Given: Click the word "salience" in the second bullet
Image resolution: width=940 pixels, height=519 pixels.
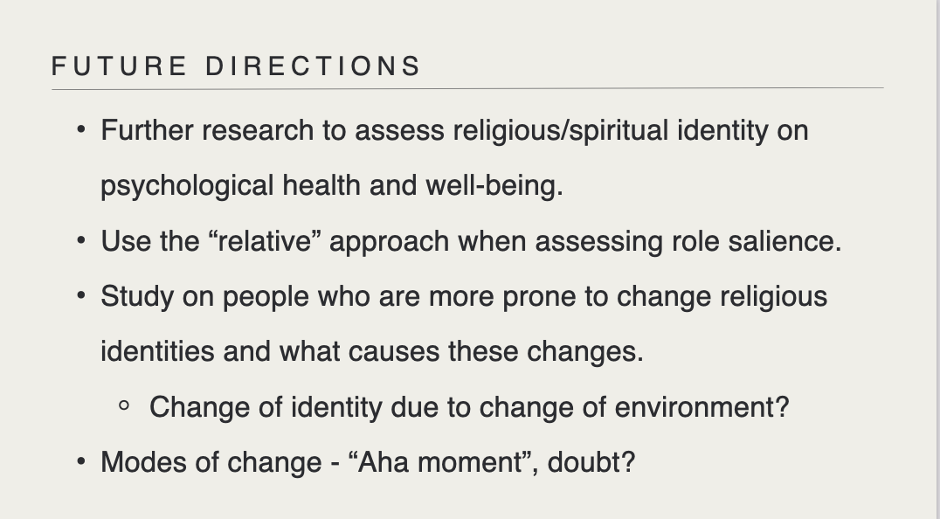Looking at the screenshot, I should coord(784,241).
